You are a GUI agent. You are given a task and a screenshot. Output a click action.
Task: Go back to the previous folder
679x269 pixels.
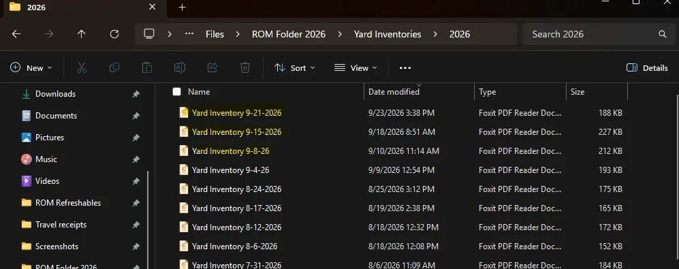coord(16,34)
